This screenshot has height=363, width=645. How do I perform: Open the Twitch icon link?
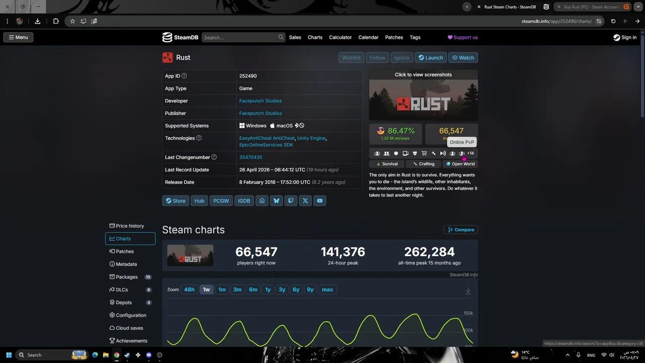point(291,201)
